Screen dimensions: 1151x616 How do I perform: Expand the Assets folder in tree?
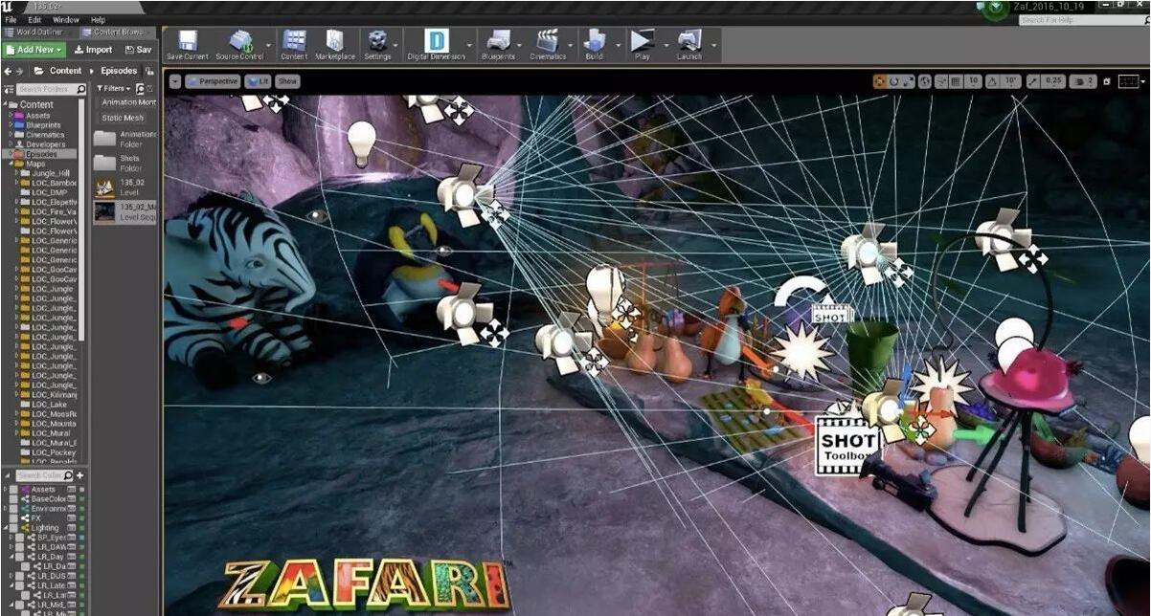click(11, 115)
